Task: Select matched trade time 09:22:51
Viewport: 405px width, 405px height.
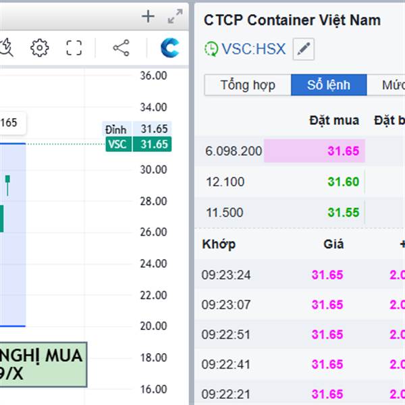Action: pyautogui.click(x=226, y=335)
